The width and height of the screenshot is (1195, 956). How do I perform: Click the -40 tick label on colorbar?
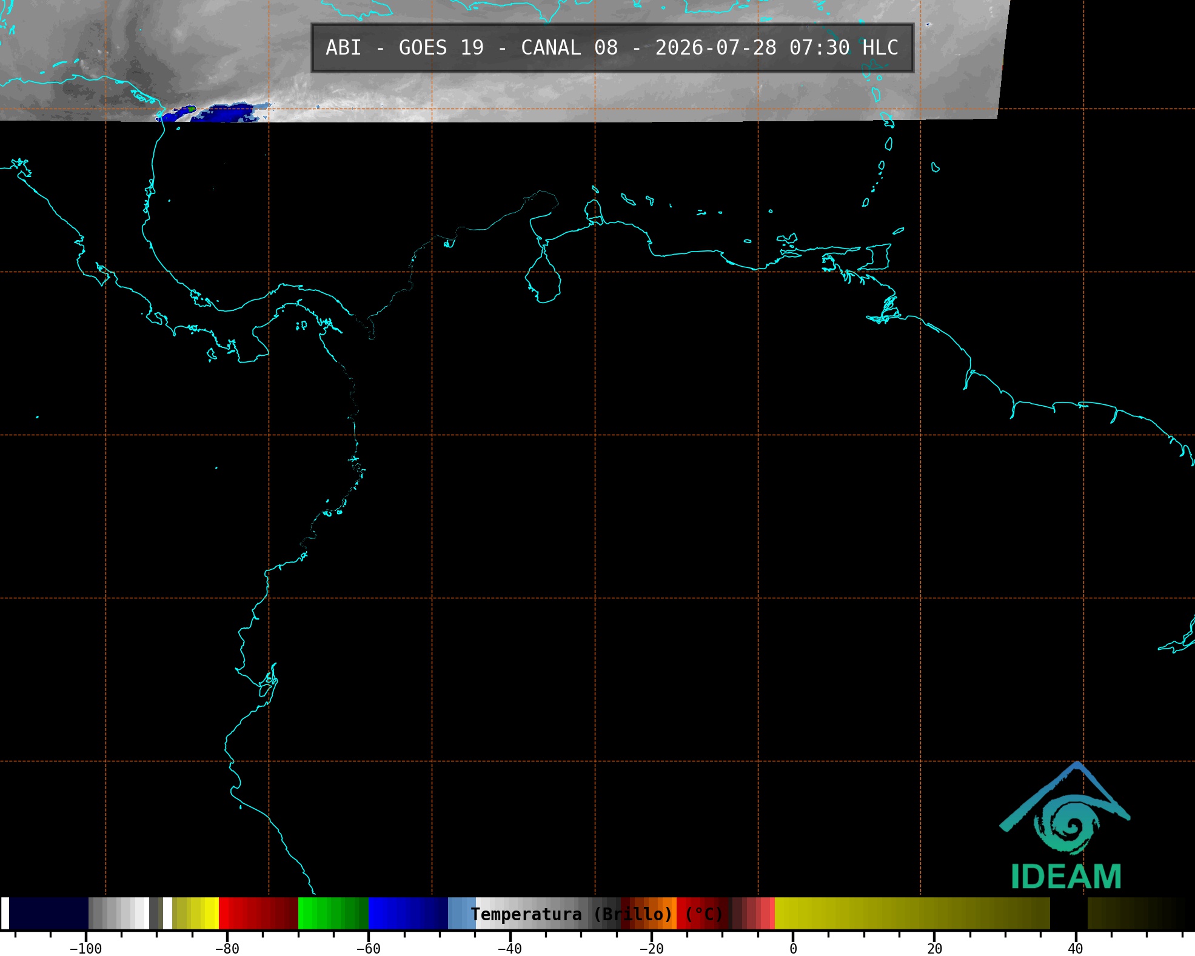click(x=509, y=949)
